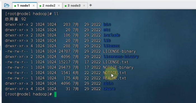Image resolution: width=196 pixels, height=103 pixels.
Task: Click the 总用量 92 line
Action: coord(15,19)
